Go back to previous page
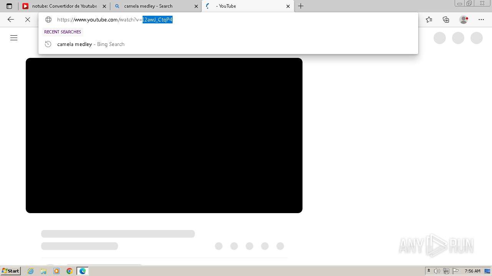492x276 pixels. click(11, 20)
